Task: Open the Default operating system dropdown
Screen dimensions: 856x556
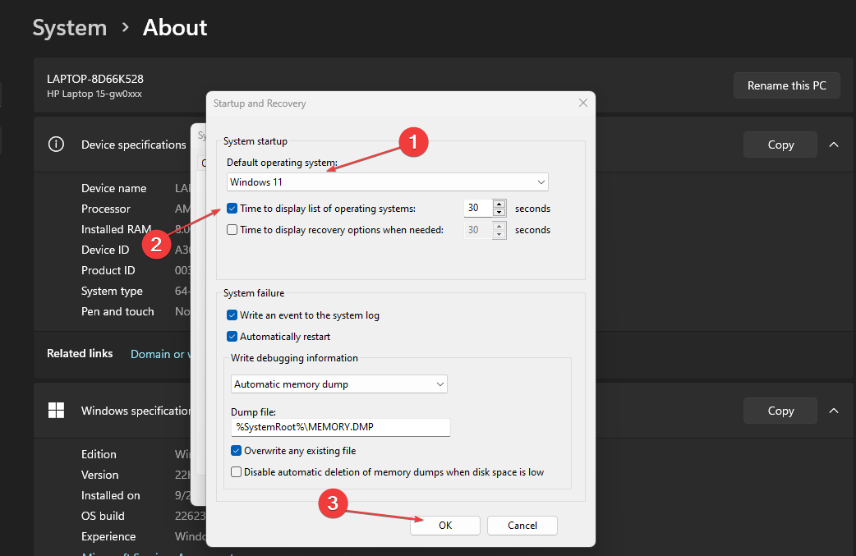Action: click(x=388, y=182)
